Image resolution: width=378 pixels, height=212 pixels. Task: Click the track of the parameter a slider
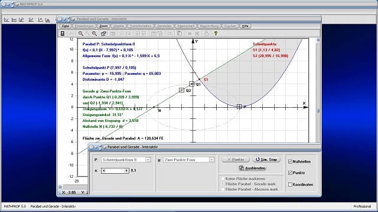pos(115,171)
